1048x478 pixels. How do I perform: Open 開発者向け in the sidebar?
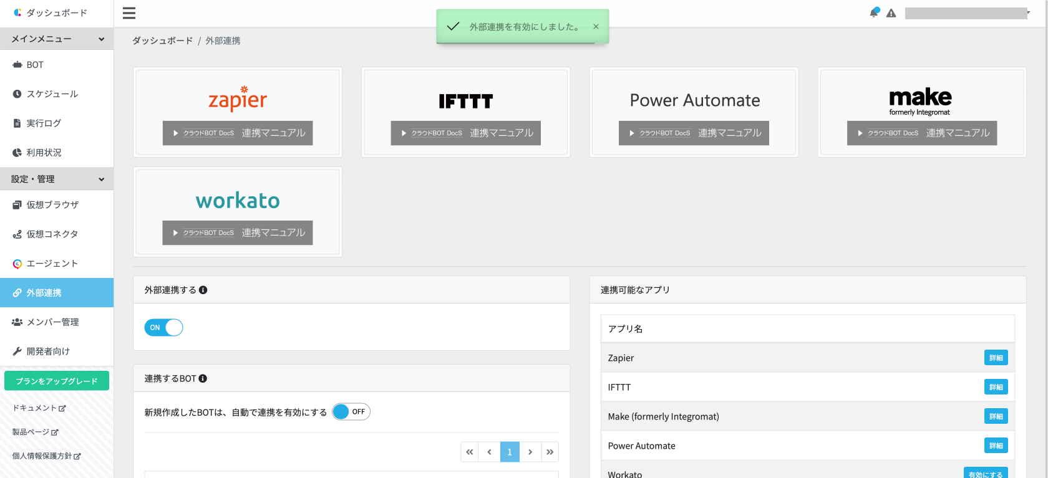coord(57,351)
